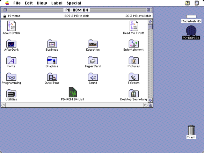Click the '609.2 MB in disk' text
Screen dimensions: 204x153
coord(76,16)
